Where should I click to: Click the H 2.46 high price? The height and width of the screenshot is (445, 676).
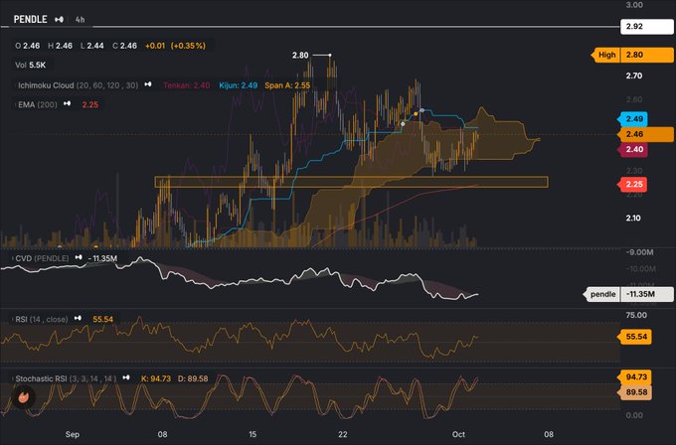click(60, 46)
